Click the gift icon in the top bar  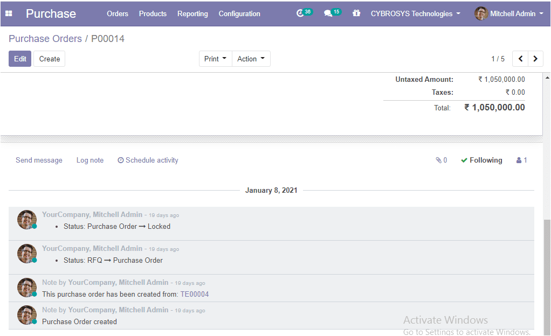click(x=356, y=13)
